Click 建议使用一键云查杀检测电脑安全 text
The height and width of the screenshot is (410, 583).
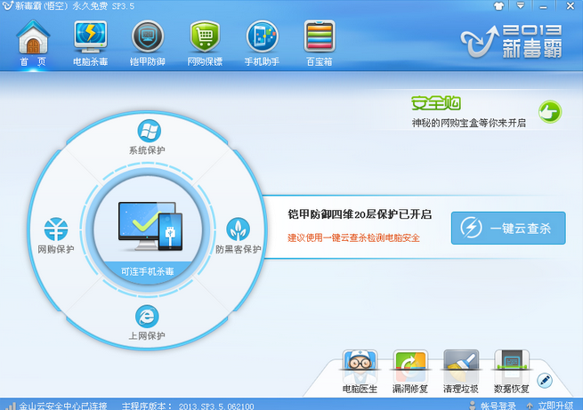point(353,237)
